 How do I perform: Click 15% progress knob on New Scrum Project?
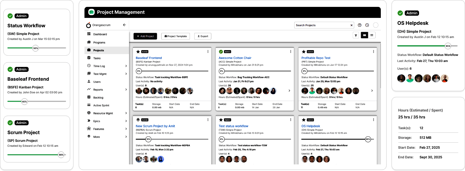[148, 139]
